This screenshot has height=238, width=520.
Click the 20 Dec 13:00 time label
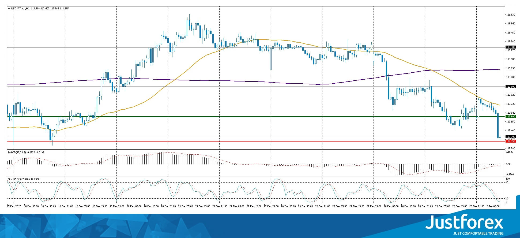[152, 206]
